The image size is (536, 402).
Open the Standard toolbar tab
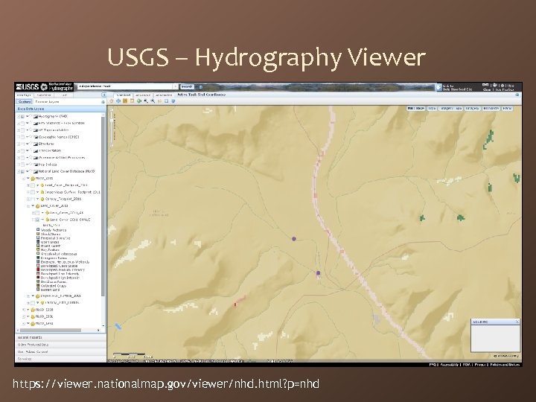pyautogui.click(x=124, y=95)
